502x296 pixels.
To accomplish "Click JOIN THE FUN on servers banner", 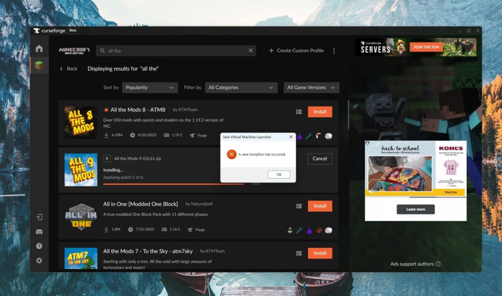I will 426,47.
